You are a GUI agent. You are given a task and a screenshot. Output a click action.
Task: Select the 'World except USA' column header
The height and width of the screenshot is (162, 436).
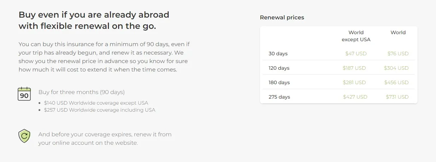pos(356,36)
